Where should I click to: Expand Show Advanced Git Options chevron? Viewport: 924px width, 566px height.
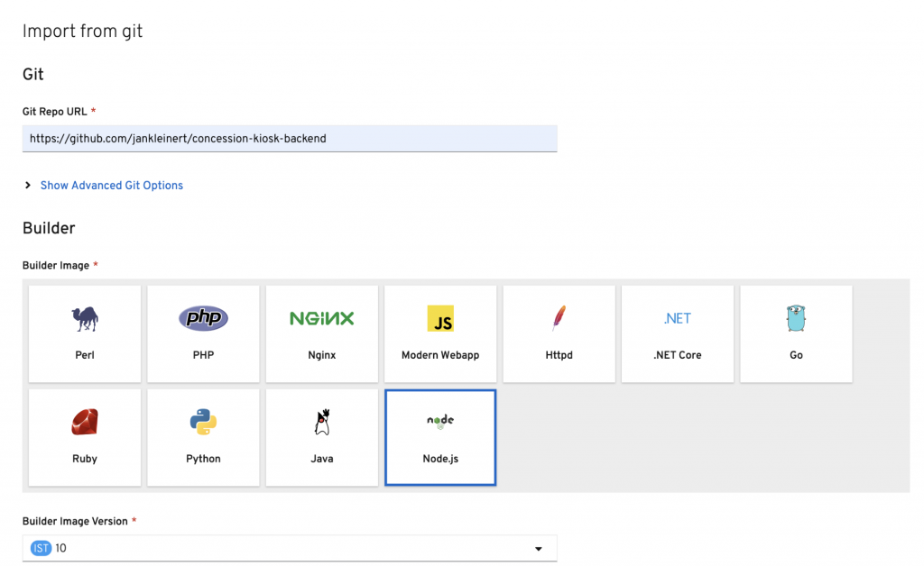pyautogui.click(x=28, y=186)
